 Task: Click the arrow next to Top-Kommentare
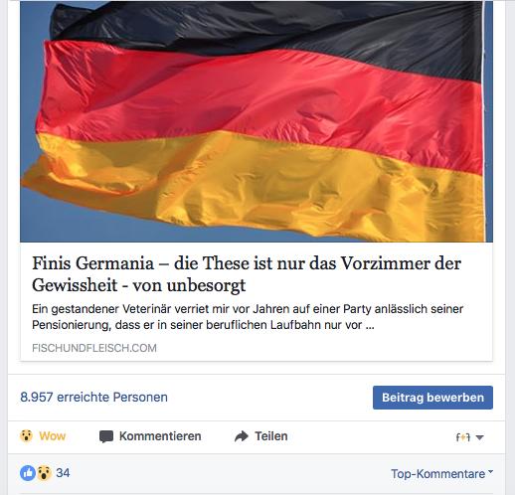tap(490, 471)
